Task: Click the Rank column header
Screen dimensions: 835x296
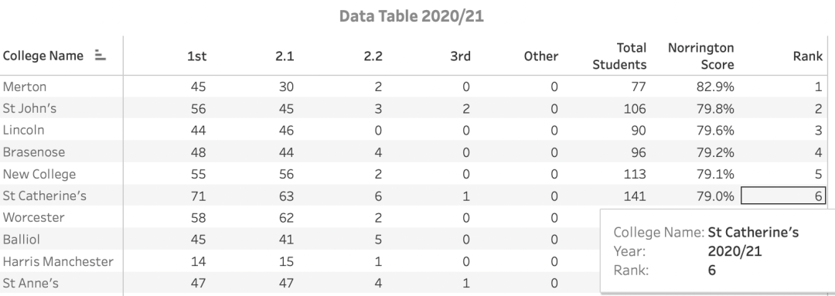Action: pyautogui.click(x=807, y=56)
